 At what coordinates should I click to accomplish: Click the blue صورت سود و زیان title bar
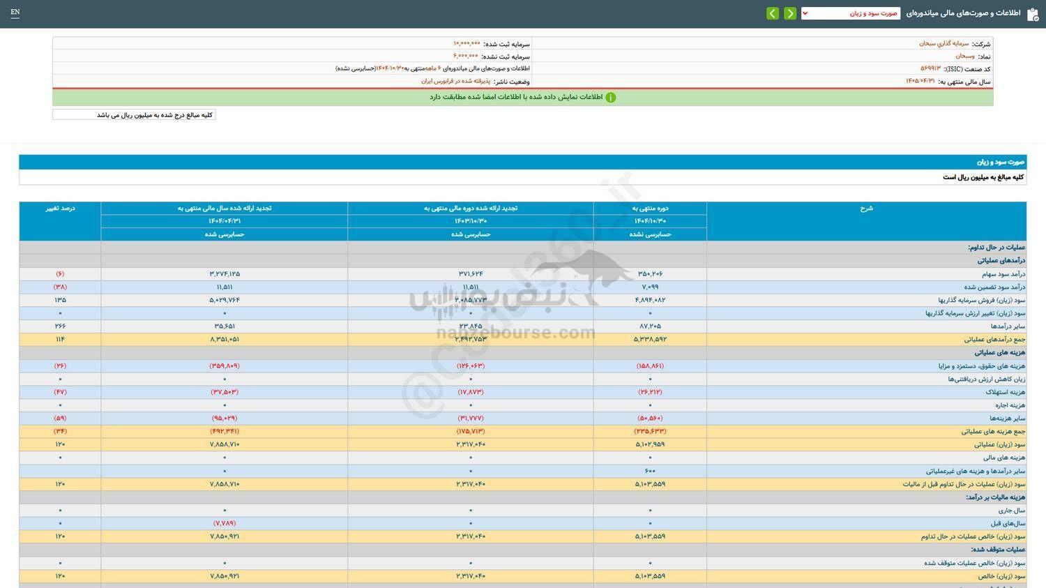coord(522,162)
